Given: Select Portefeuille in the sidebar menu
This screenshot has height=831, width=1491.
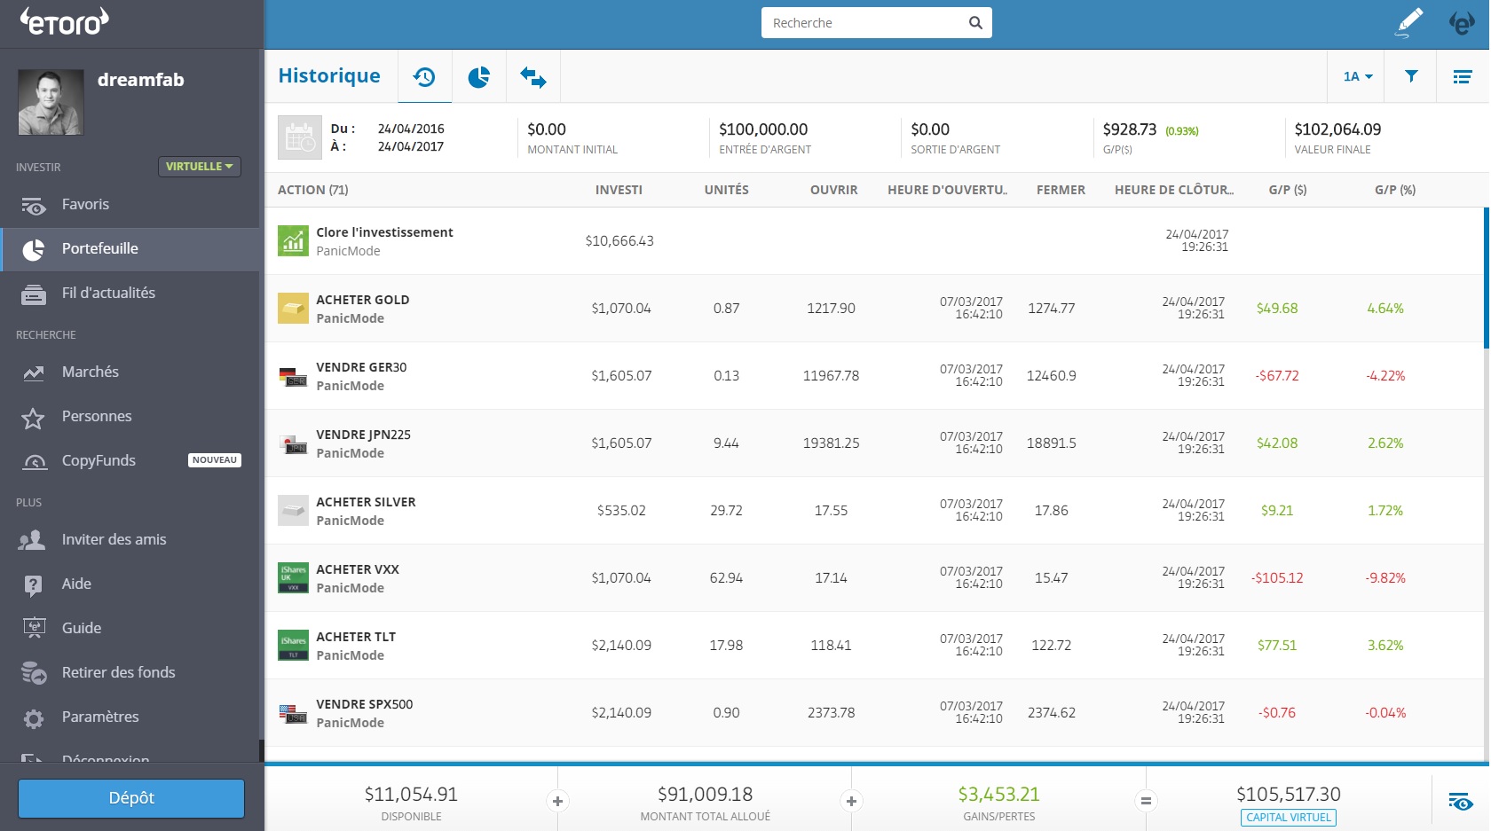Looking at the screenshot, I should tap(99, 249).
